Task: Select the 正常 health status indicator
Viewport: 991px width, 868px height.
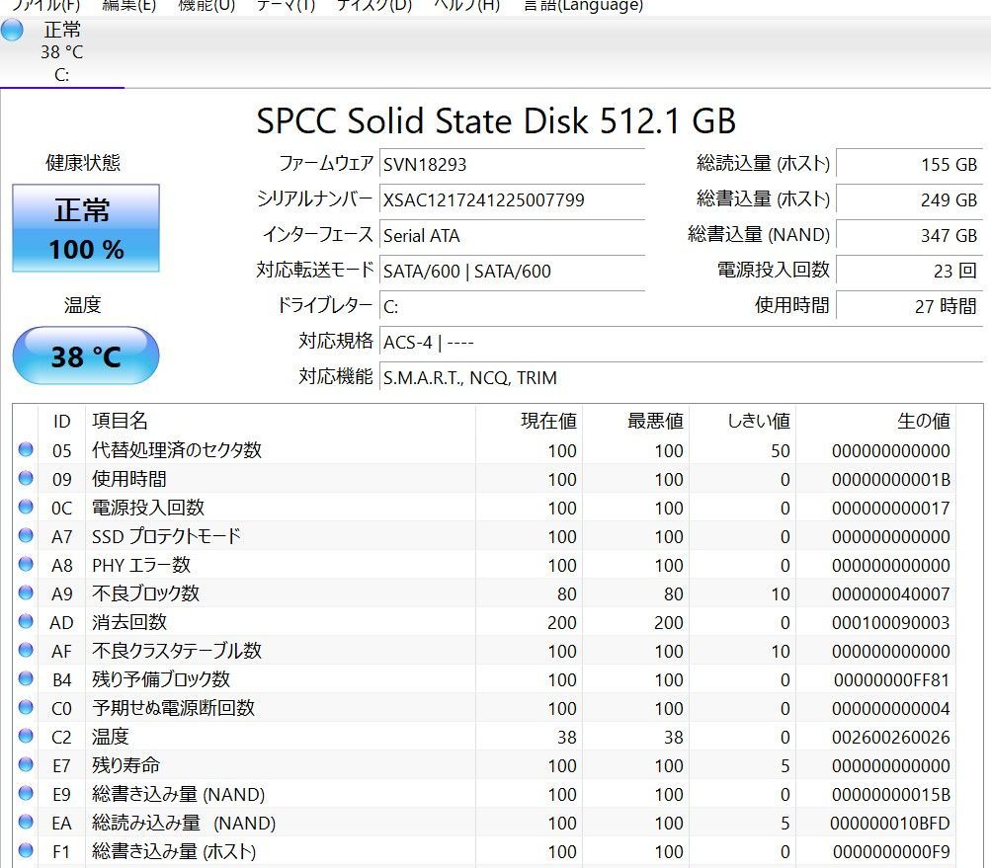Action: tap(85, 228)
